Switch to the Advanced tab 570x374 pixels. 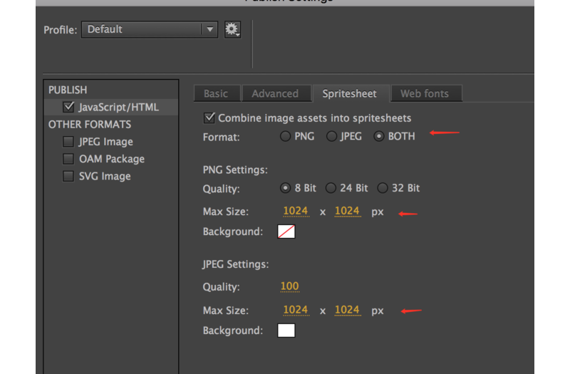click(x=276, y=93)
